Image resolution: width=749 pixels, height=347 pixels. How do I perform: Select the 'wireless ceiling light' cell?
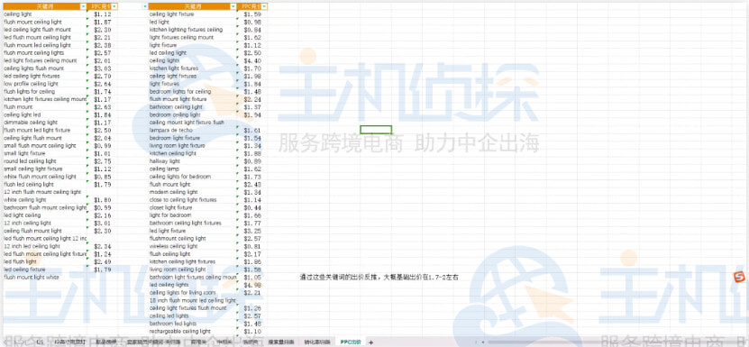[x=193, y=246]
